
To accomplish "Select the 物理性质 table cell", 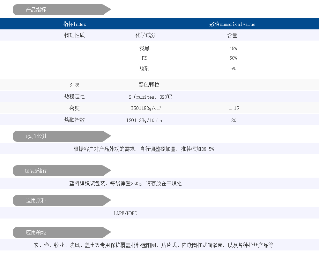I will tap(74, 35).
